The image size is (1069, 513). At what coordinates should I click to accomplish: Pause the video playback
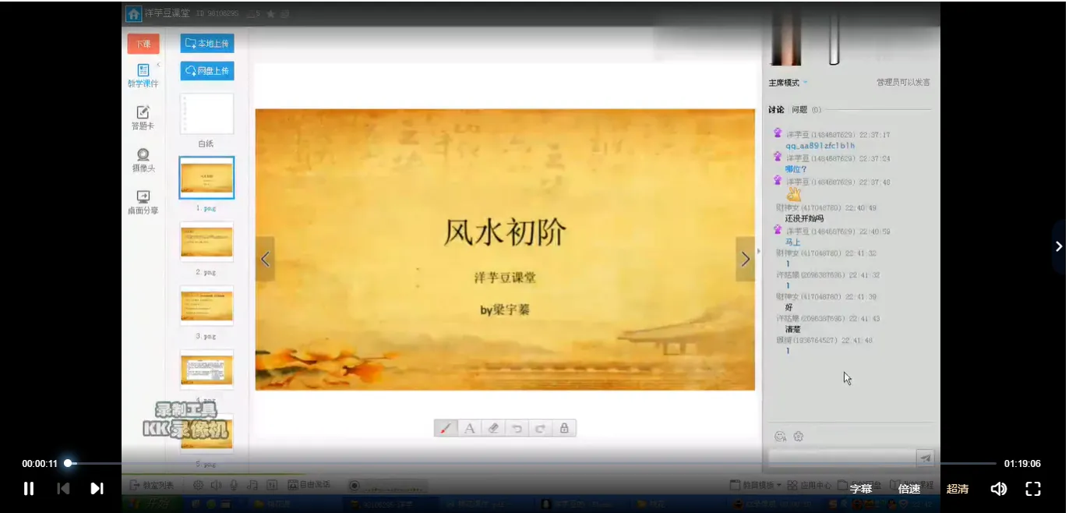[x=29, y=489]
